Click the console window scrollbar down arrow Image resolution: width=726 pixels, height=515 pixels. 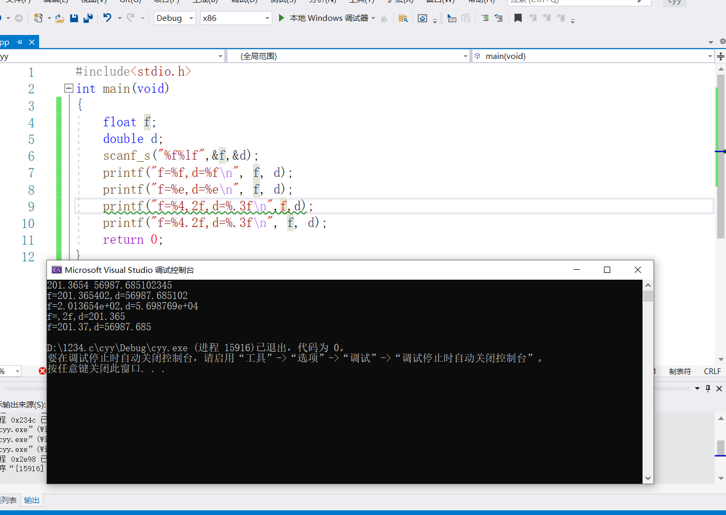pyautogui.click(x=648, y=478)
